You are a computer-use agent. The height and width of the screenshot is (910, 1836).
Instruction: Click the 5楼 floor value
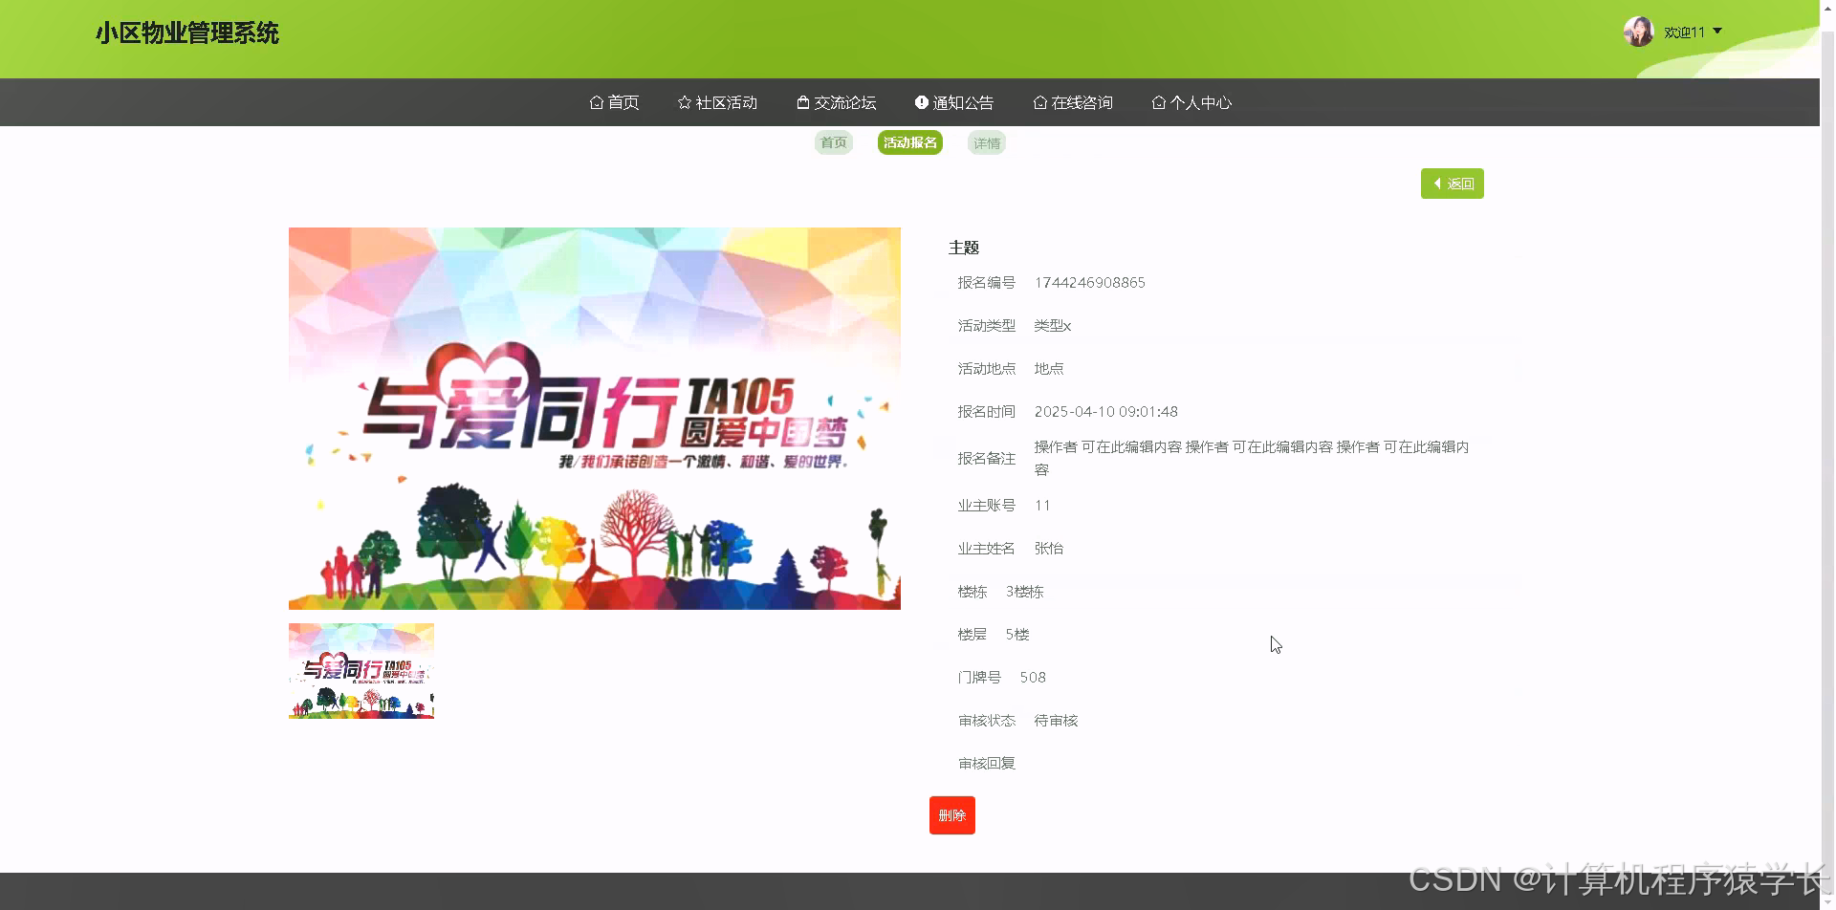click(1017, 635)
